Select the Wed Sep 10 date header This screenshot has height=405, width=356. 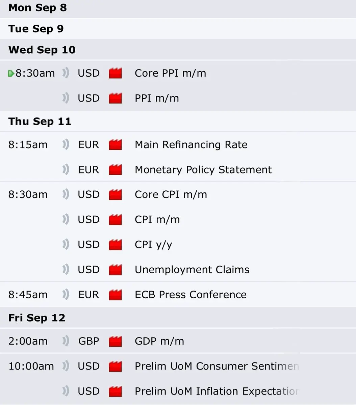178,50
